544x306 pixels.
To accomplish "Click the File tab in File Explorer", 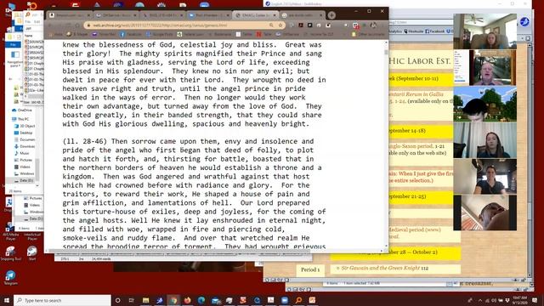I will 13,45.
